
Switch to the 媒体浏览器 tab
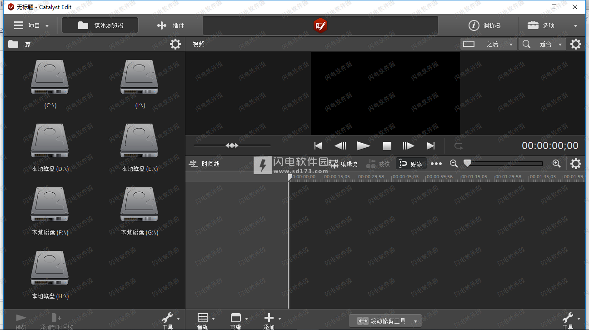click(100, 25)
